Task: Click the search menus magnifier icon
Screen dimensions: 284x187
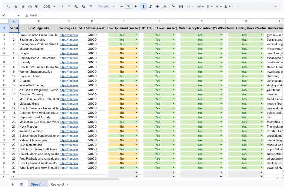Action: 8,6
